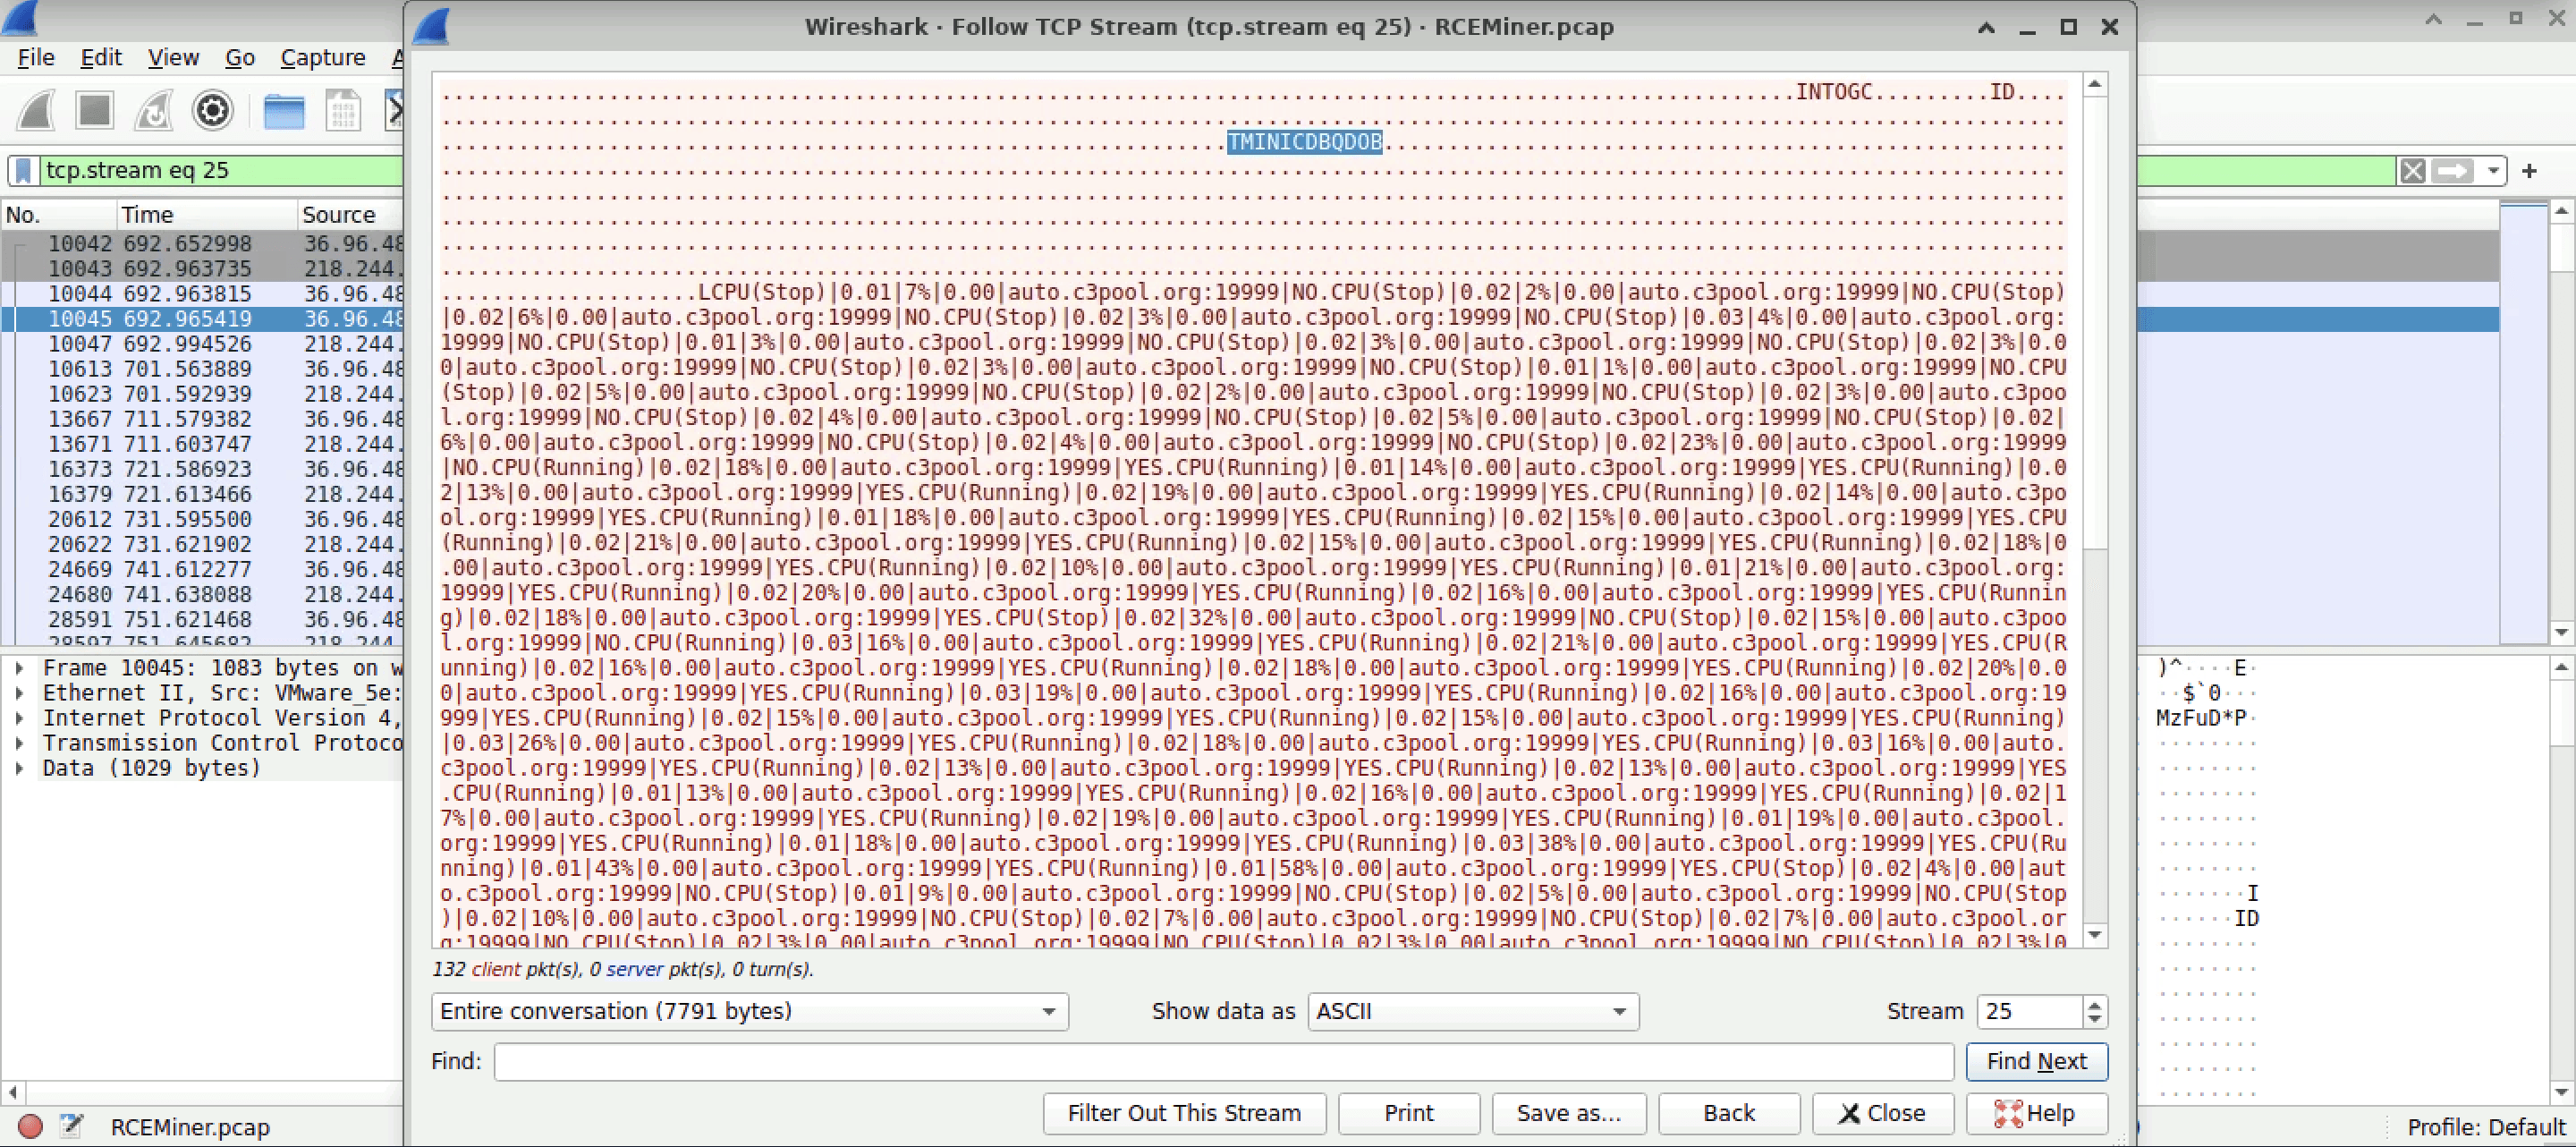Screen dimensions: 2576x1147
Task: Click the start capture shark fin icon
Action: 37,111
